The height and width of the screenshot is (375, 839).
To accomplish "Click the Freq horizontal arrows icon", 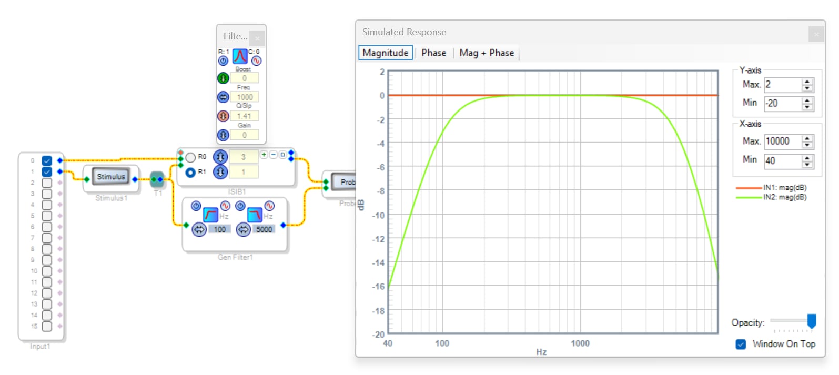I will tap(223, 97).
